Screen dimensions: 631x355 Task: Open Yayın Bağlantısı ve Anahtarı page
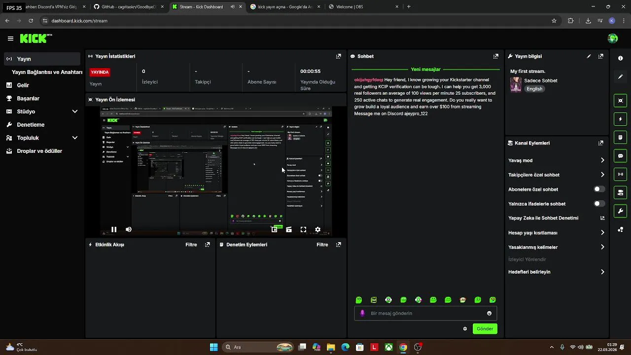click(47, 72)
